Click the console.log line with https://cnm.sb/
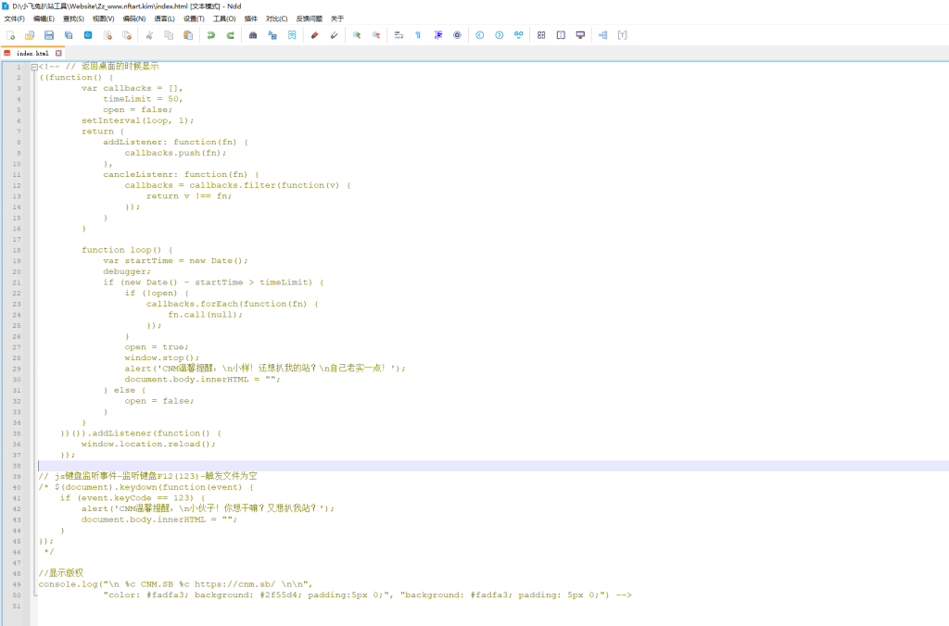This screenshot has height=626, width=949. coord(175,584)
